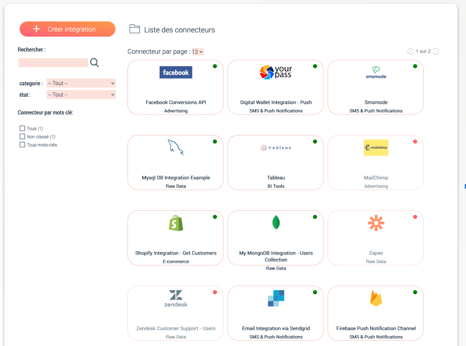This screenshot has width=466, height=346.
Task: Check the Tous mots-clés checkbox
Action: point(22,145)
